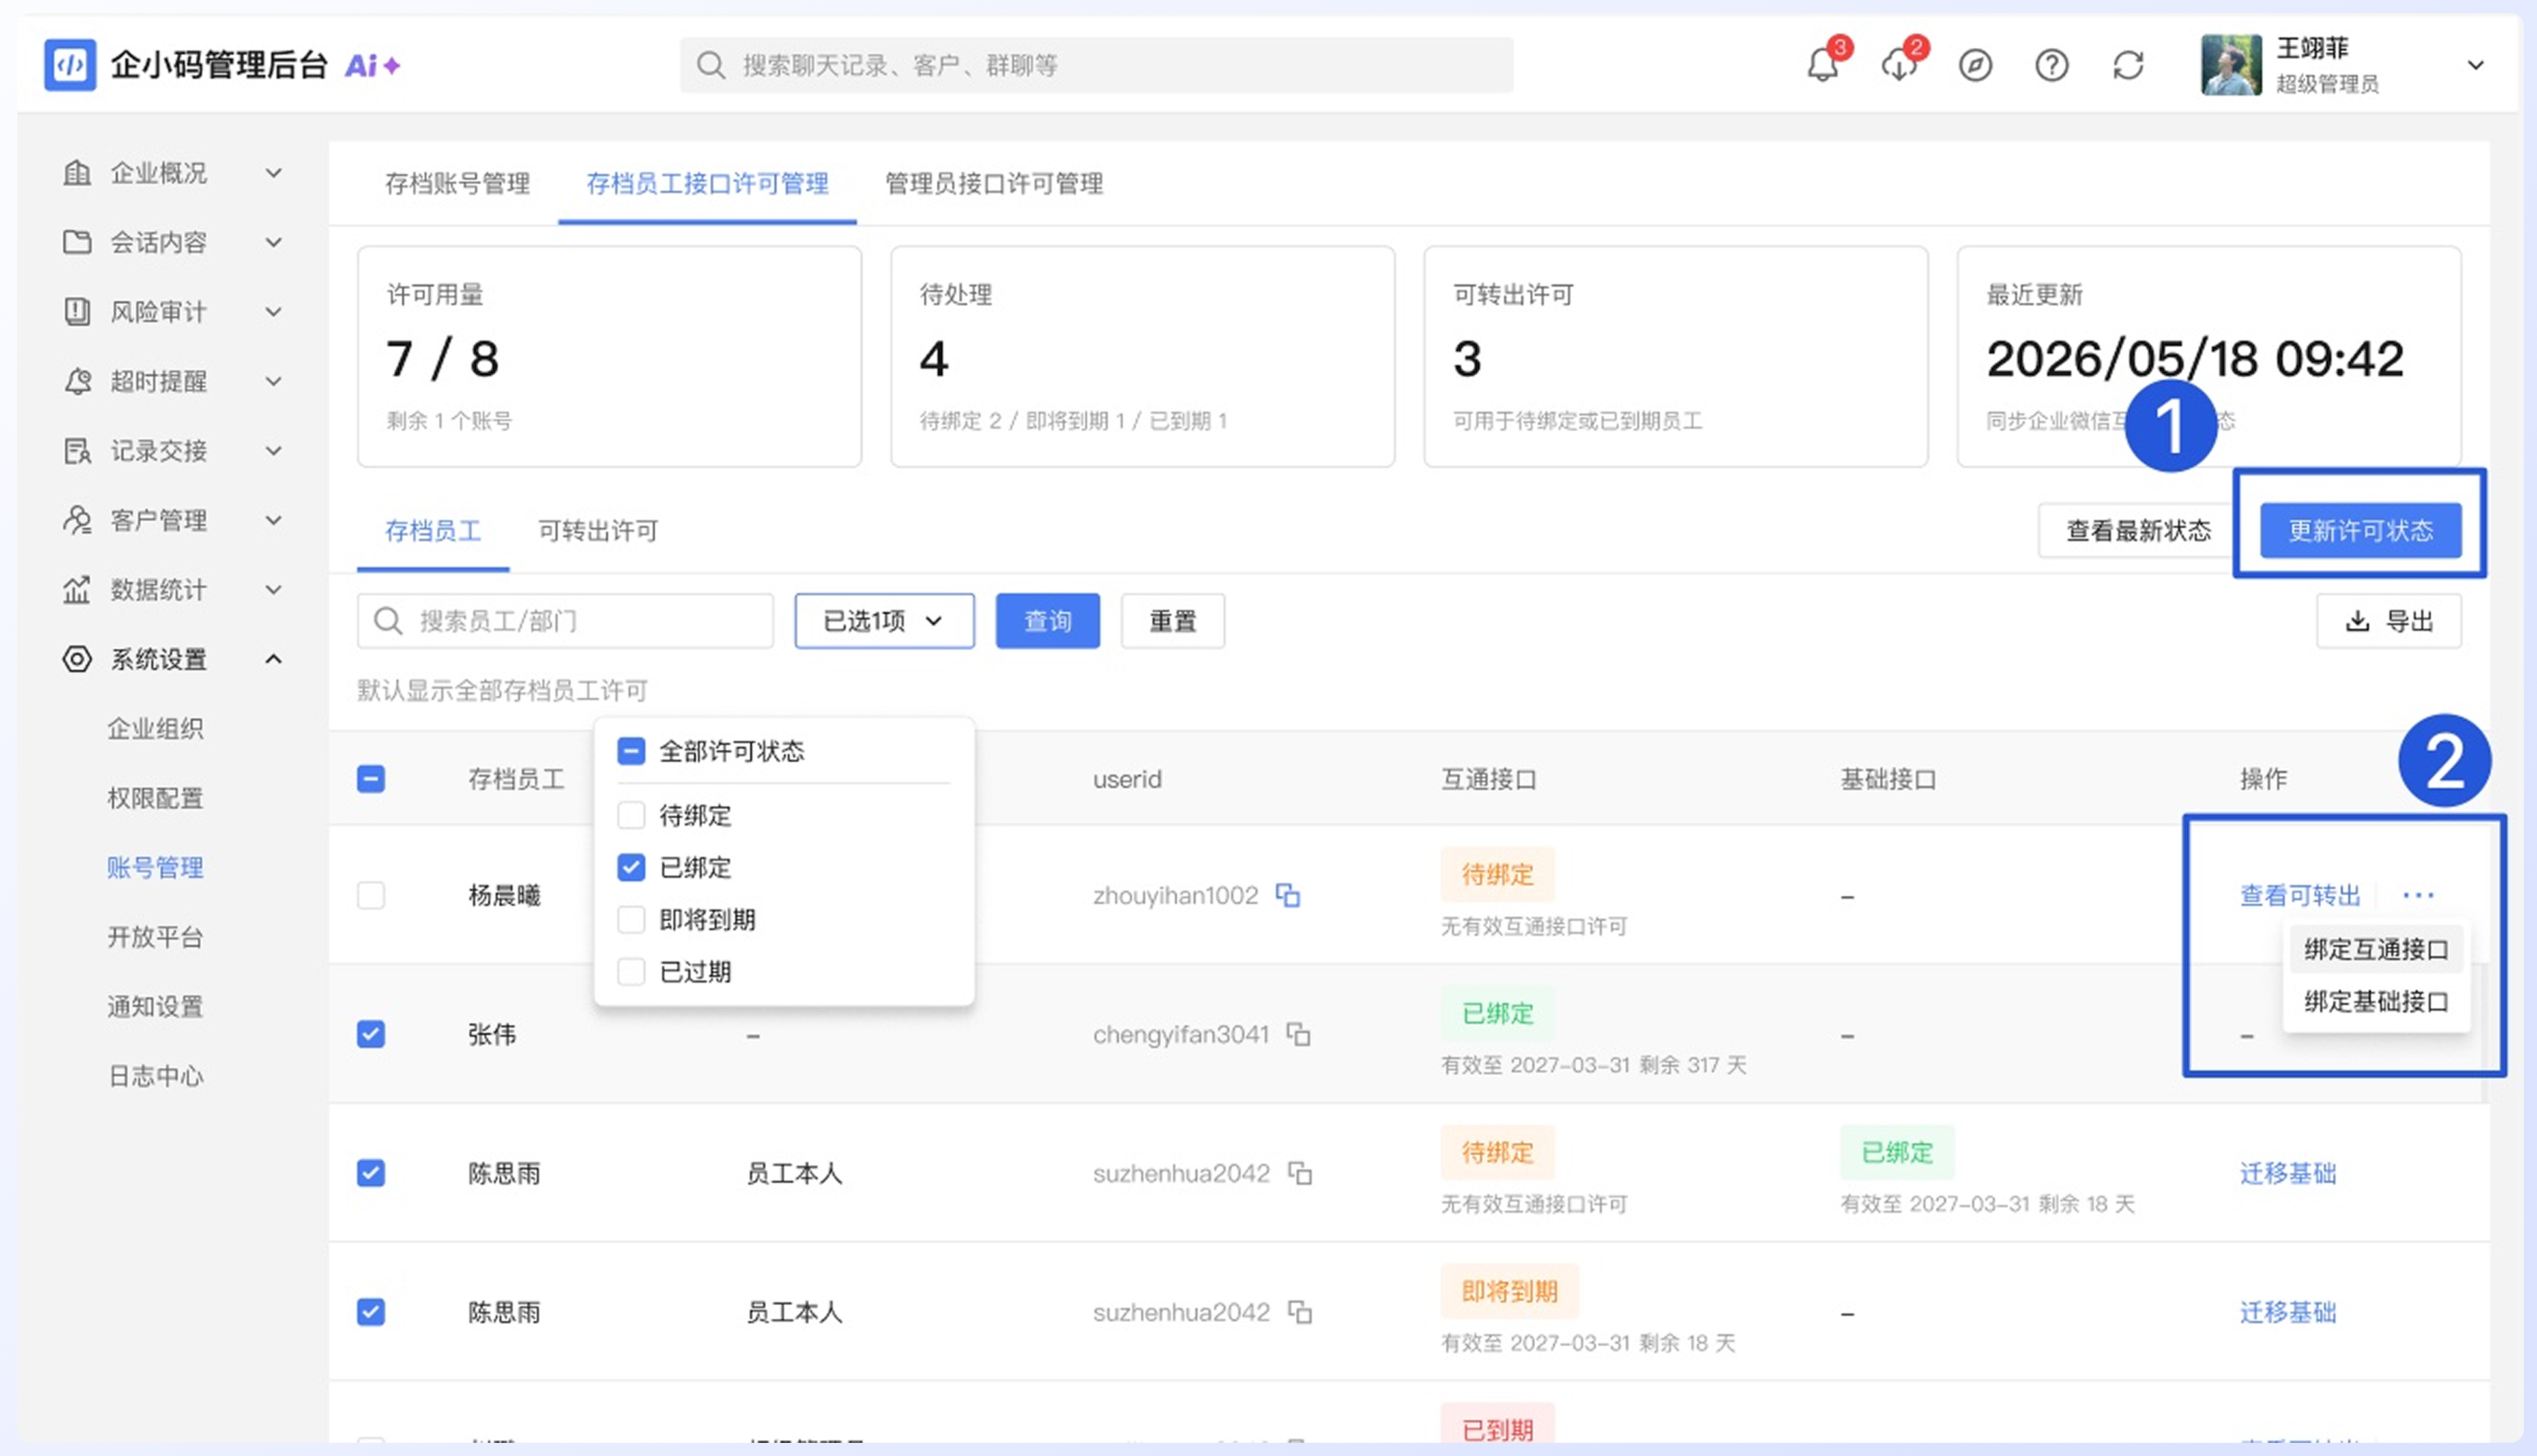The image size is (2537, 1456).
Task: Open more actions ellipsis for 杨晨曦
Action: [2418, 895]
